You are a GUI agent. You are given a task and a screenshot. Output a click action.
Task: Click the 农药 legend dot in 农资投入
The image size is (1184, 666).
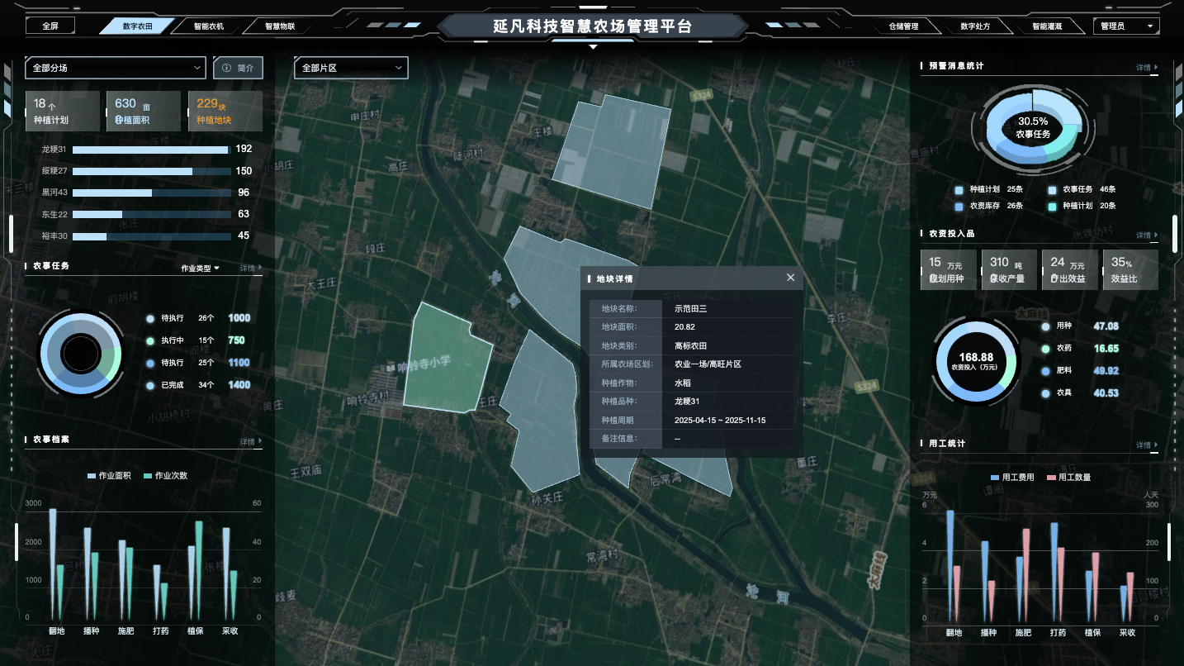1047,349
